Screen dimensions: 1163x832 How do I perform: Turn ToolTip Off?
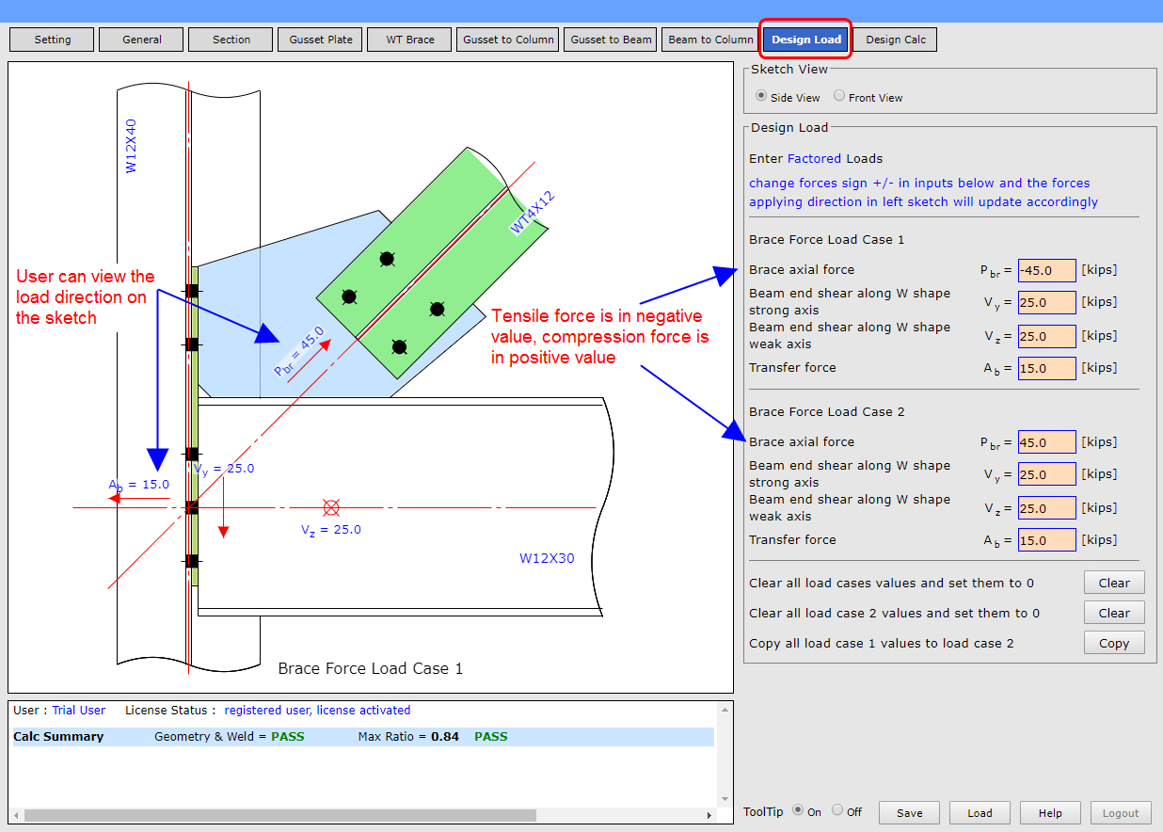[x=838, y=810]
